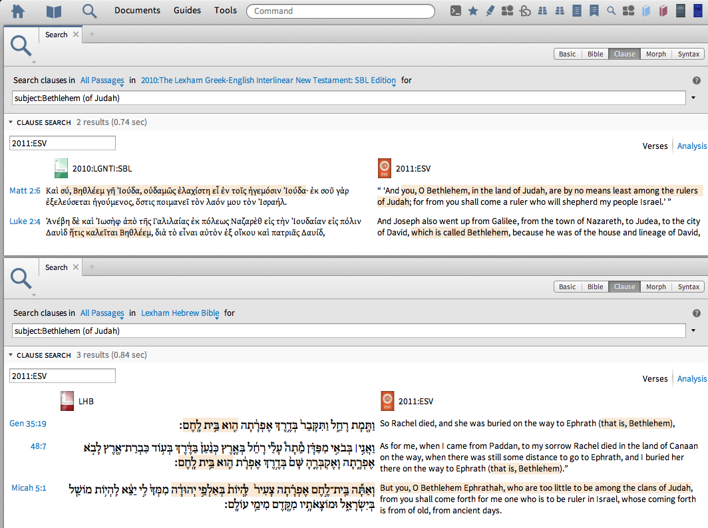Collapse lower CLAUSE SEARCH results section
708x528 pixels.
(x=11, y=355)
